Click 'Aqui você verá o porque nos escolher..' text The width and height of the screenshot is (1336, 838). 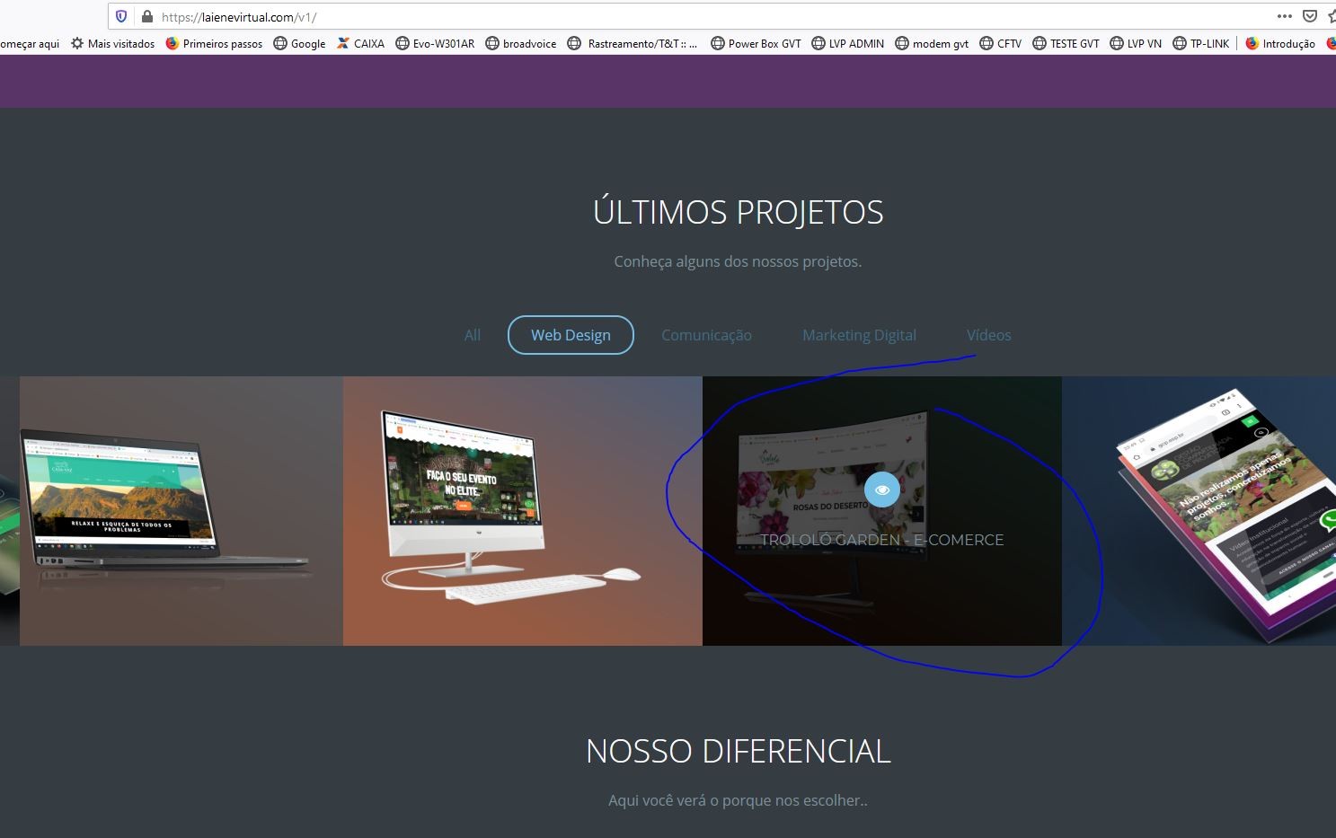point(738,800)
